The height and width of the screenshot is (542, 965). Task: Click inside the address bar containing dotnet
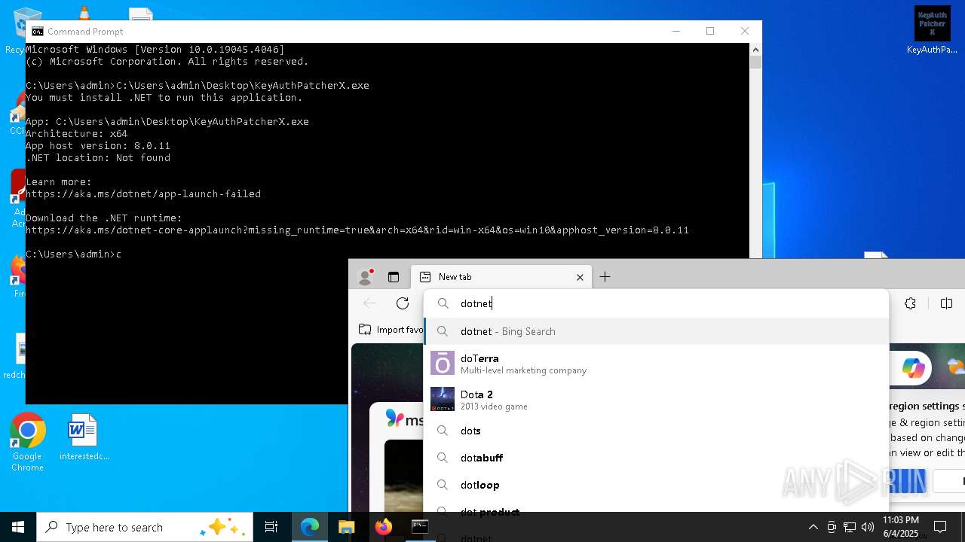pyautogui.click(x=656, y=303)
